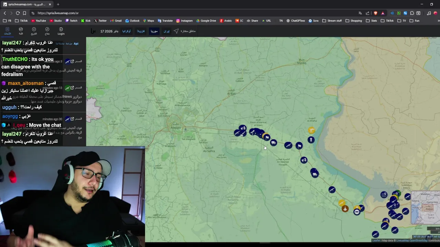Click the music note toolbar icon
This screenshot has height=247, width=440.
(429, 13)
